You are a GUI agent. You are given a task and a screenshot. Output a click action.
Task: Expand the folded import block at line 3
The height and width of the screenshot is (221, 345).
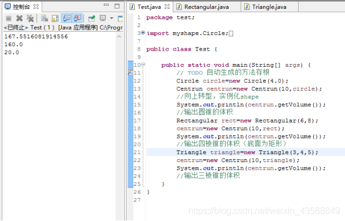pyautogui.click(x=143, y=32)
